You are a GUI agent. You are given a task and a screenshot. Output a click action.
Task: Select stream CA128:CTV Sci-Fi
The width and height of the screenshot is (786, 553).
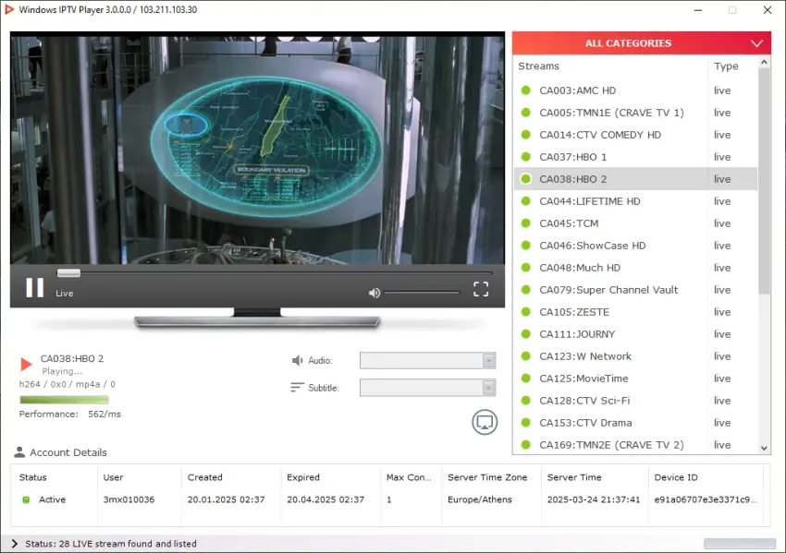(635, 401)
